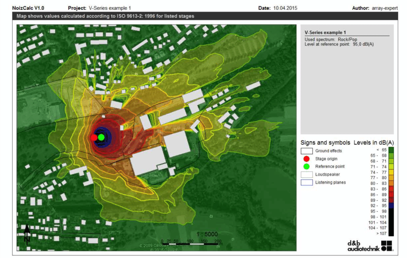Select the red Stage origin legend circle
The width and height of the screenshot is (407, 258).
coord(306,159)
